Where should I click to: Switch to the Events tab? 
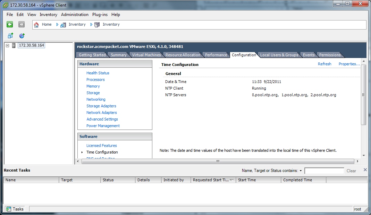309,55
